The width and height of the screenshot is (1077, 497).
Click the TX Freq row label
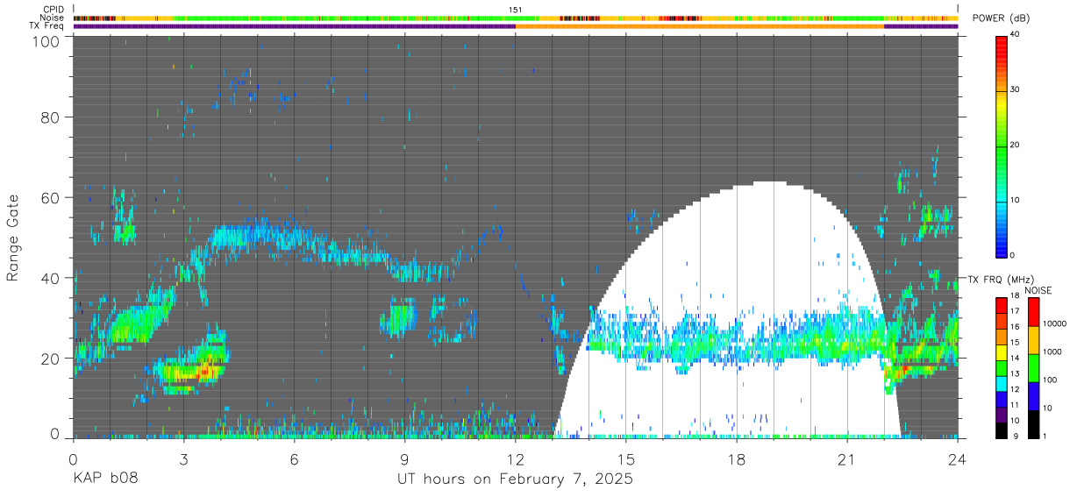(48, 26)
